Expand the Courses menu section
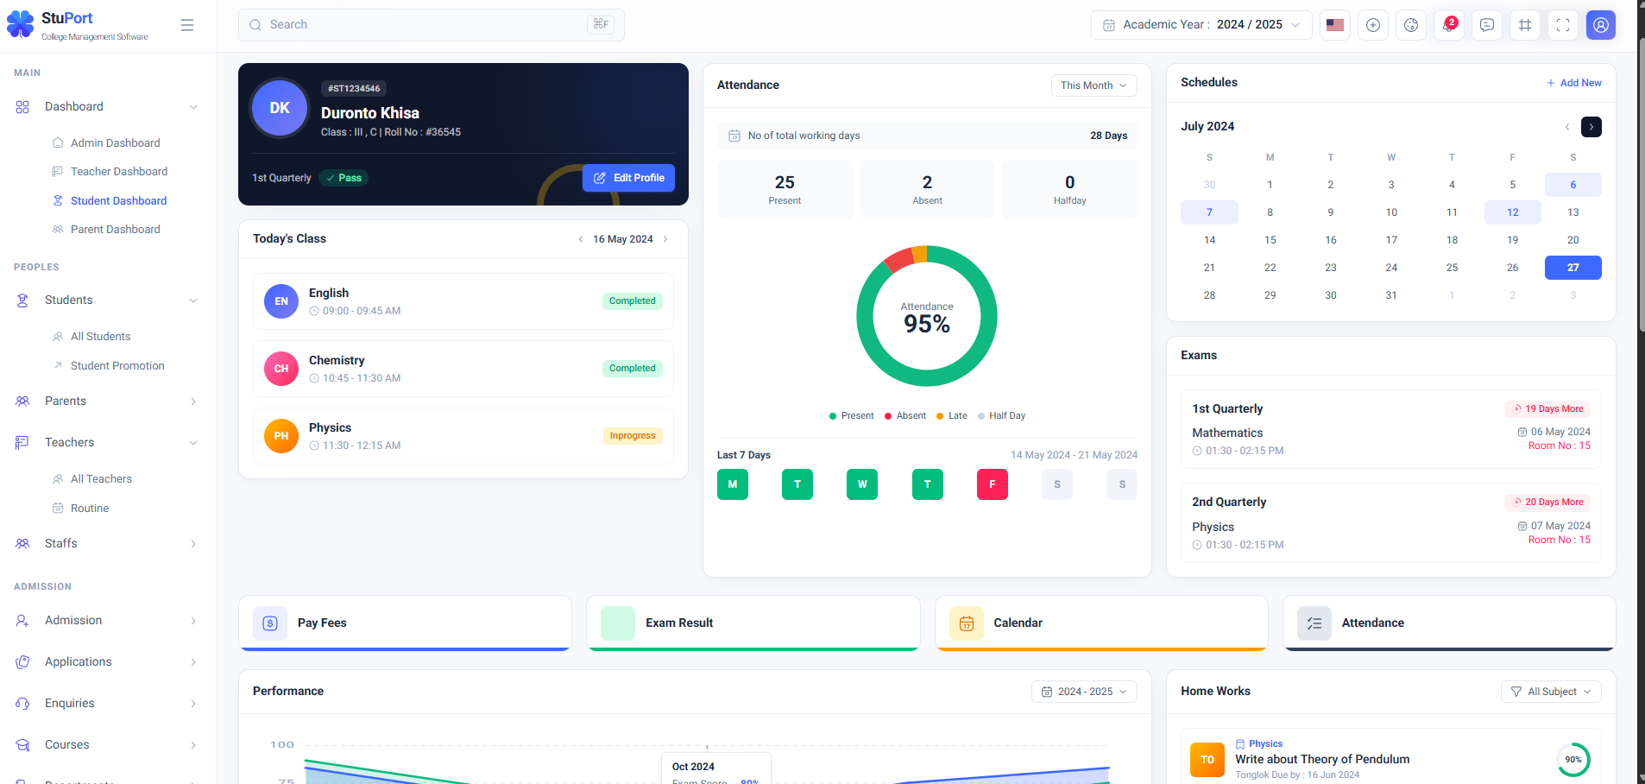 click(107, 745)
